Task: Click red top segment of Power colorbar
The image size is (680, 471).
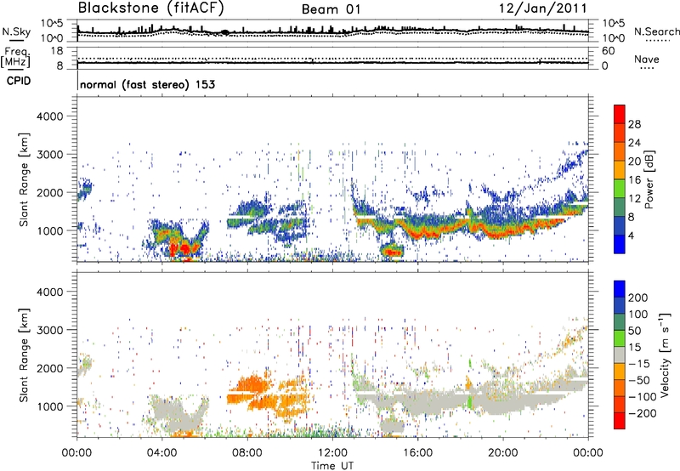Action: [620, 114]
